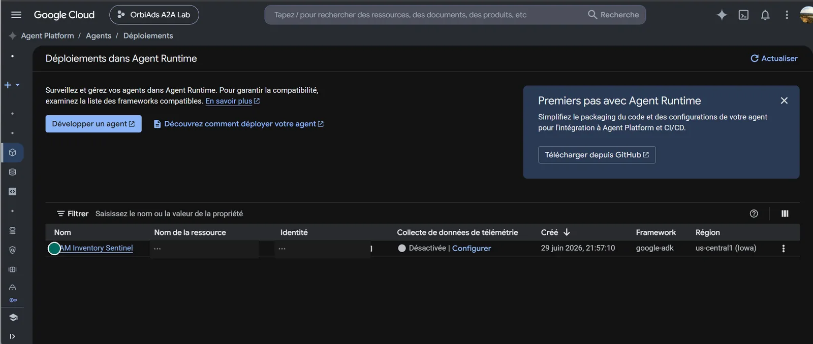
Task: Click Développer un agent button
Action: click(93, 124)
